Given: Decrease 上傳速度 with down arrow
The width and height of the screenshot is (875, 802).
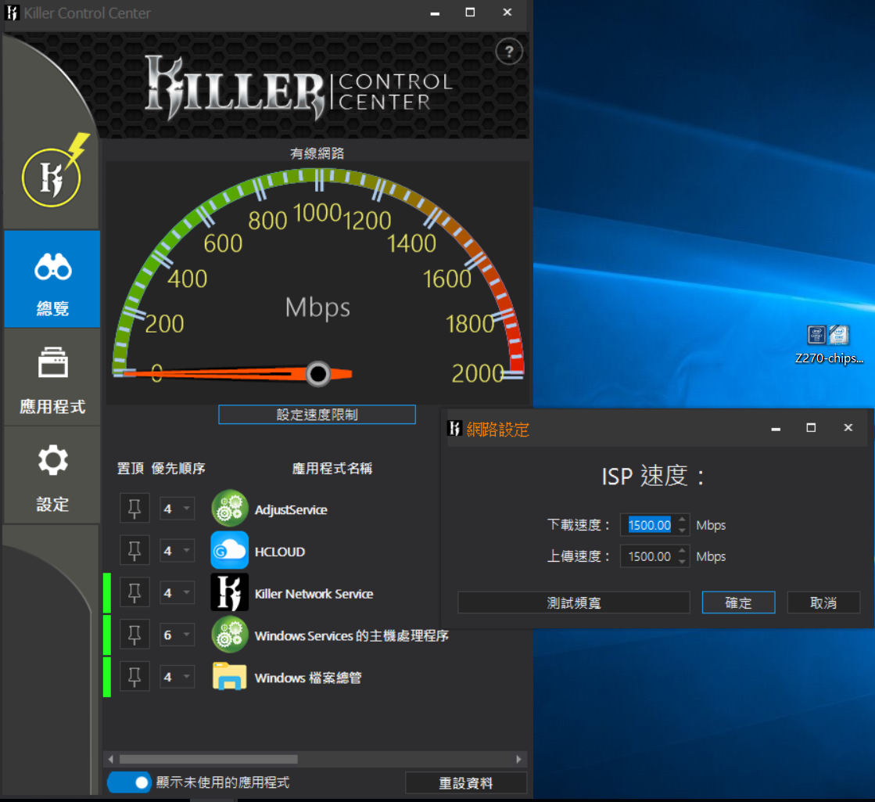Looking at the screenshot, I should pos(682,562).
